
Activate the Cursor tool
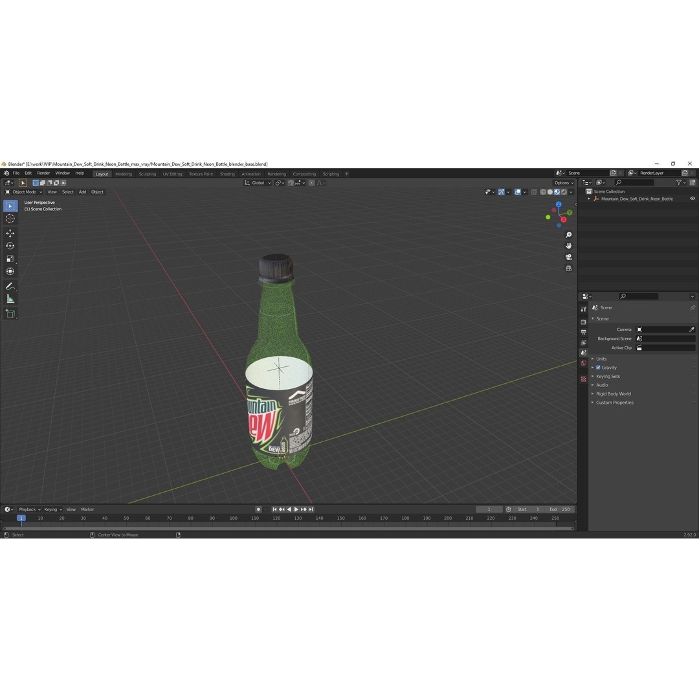(10, 219)
